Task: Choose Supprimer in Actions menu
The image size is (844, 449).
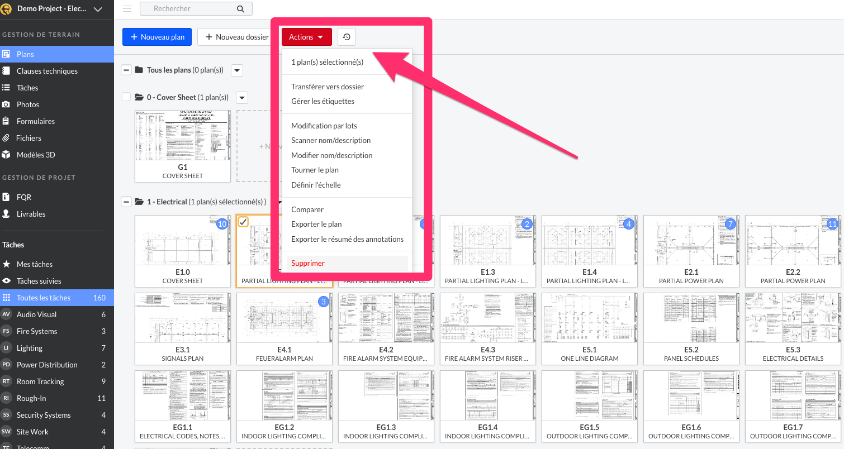Action: (347, 263)
